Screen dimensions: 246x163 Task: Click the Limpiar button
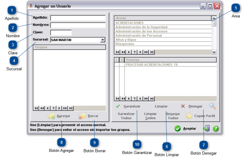[161, 106]
